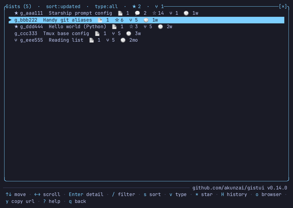Click the fork icon in g_ccc333 row
Screen dimensions: 293x208
point(113,34)
